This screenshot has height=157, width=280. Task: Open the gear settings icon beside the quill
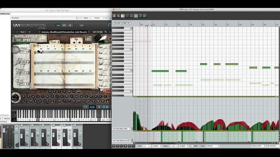pos(109,39)
